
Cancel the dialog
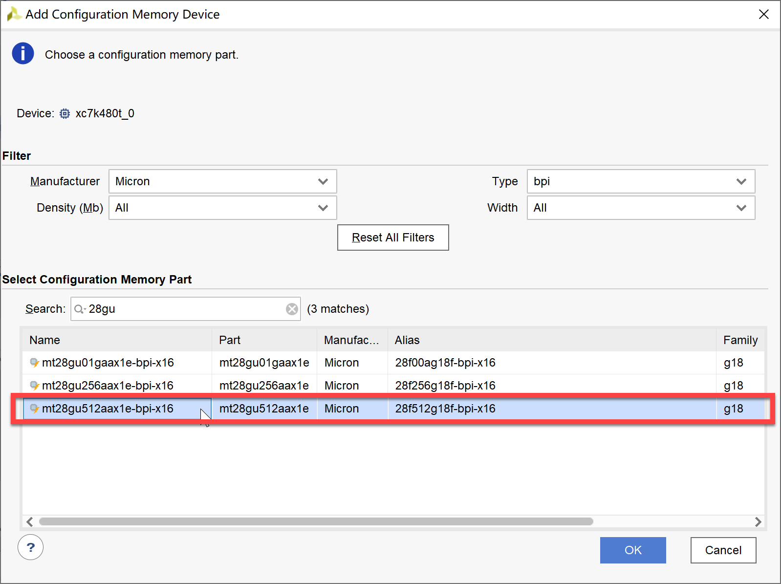723,550
